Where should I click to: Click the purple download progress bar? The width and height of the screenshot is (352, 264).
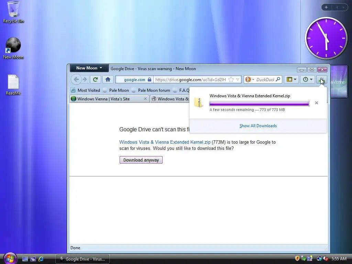(259, 103)
